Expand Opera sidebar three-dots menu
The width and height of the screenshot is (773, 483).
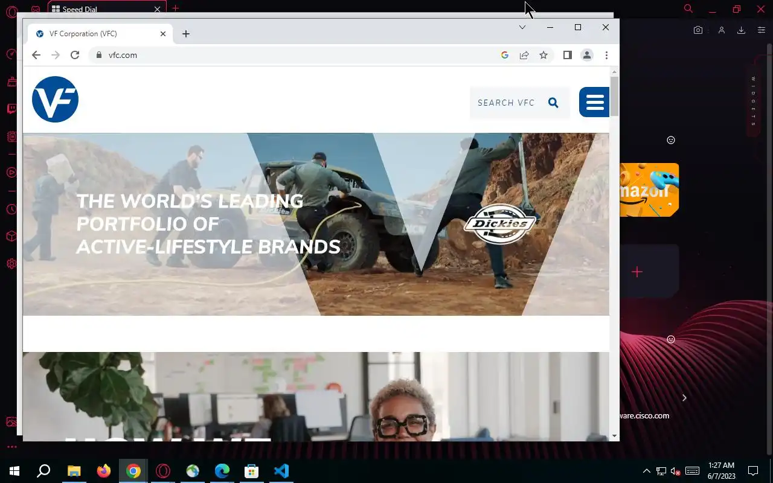coord(11,447)
